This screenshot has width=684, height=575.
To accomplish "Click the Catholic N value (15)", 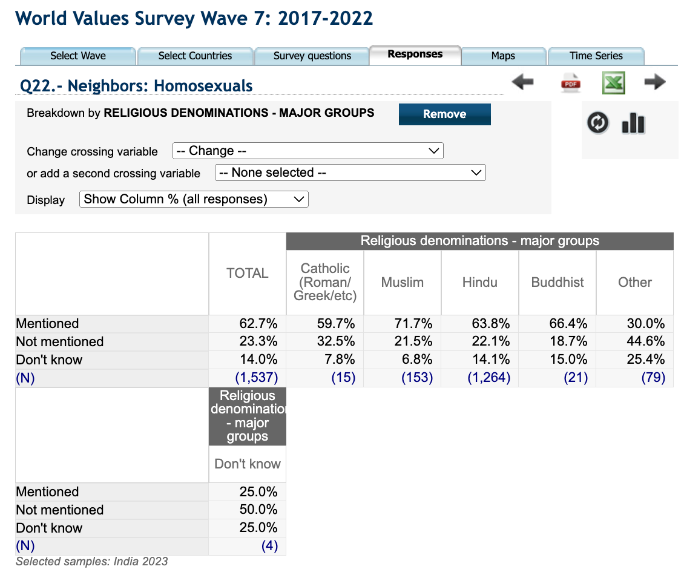I will pyautogui.click(x=343, y=377).
